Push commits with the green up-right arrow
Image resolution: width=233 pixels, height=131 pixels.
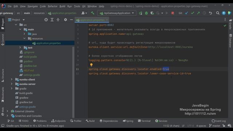coord(198,13)
